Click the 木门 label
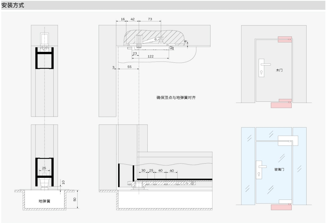The width and height of the screenshot is (327, 223). (x=279, y=70)
